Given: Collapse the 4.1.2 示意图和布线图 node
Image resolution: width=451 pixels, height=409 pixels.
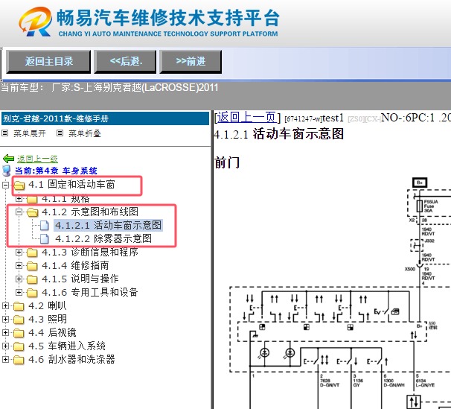Looking at the screenshot, I should (19, 212).
